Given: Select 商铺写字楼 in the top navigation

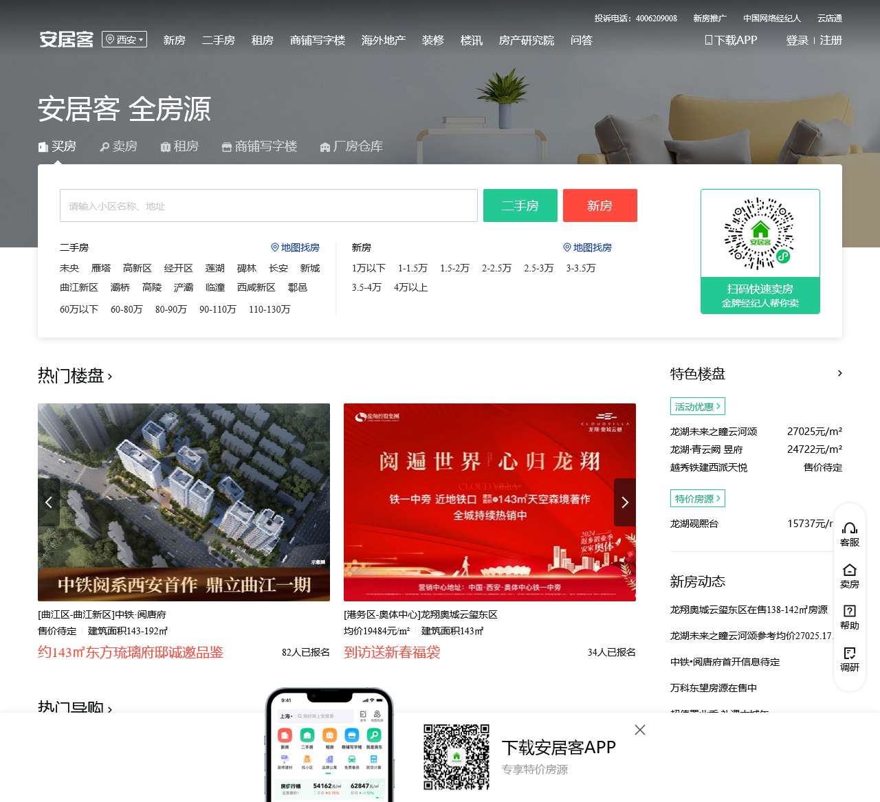Looking at the screenshot, I should pyautogui.click(x=318, y=41).
